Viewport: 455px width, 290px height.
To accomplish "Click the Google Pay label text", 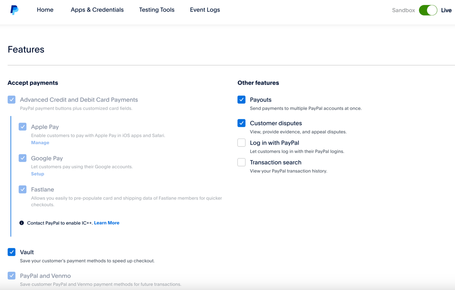I will pos(47,158).
